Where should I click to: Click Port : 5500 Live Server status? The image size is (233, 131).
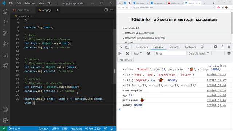pos(93,128)
